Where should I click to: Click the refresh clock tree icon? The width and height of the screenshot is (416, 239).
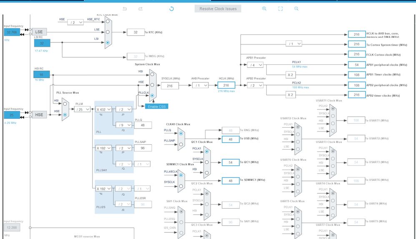pyautogui.click(x=171, y=9)
